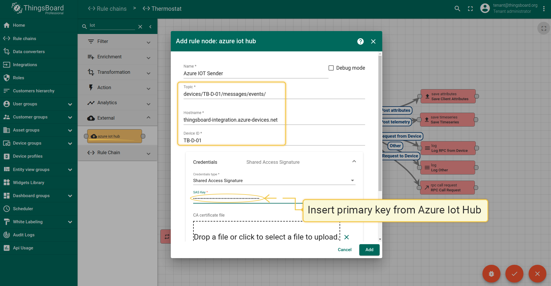Open the top bar search icon
Image resolution: width=551 pixels, height=286 pixels.
click(457, 9)
